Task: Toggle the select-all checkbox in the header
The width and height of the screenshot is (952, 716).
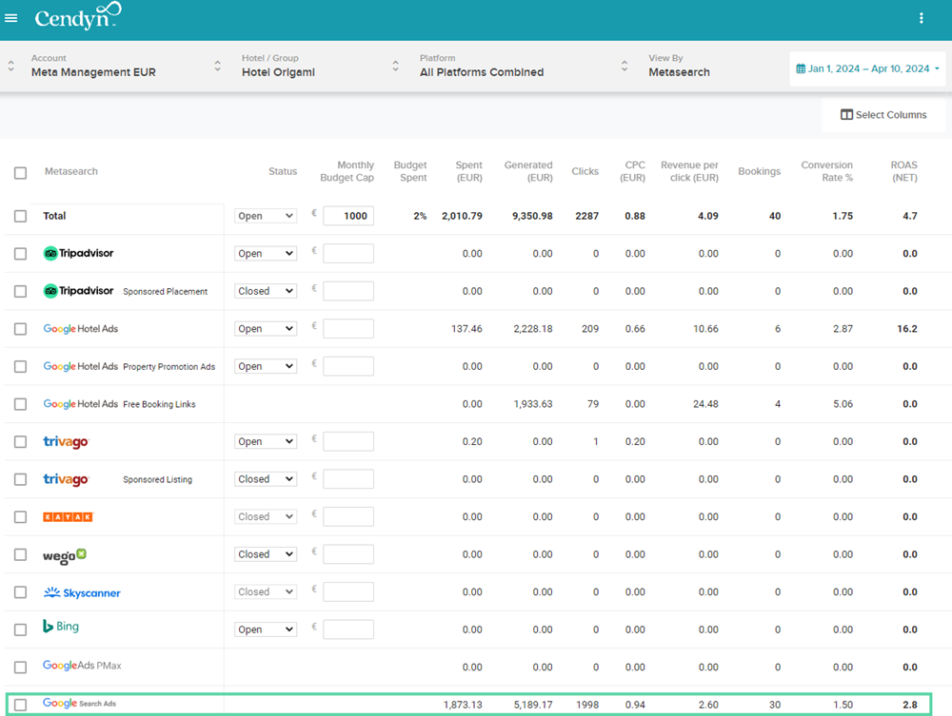Action: (x=21, y=173)
